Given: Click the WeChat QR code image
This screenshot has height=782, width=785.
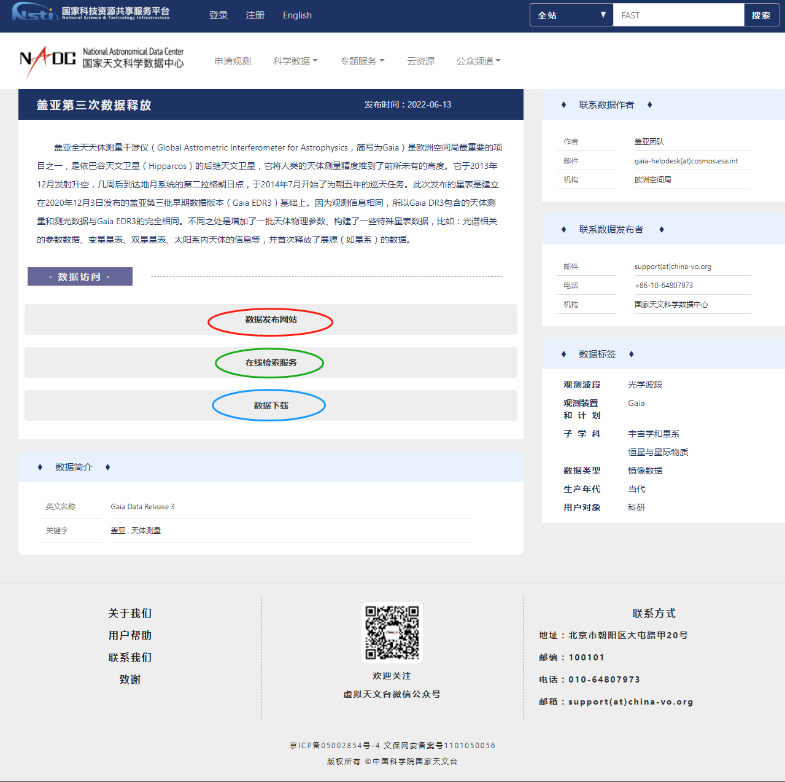Looking at the screenshot, I should [392, 633].
